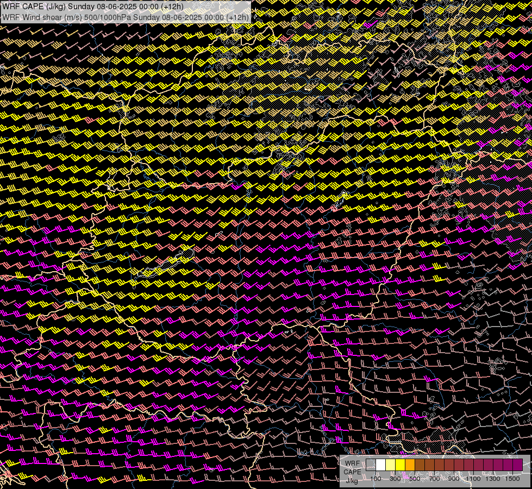Click the pale yellow CAPE legend swatch
This screenshot has width=532, height=489.
coord(391,465)
